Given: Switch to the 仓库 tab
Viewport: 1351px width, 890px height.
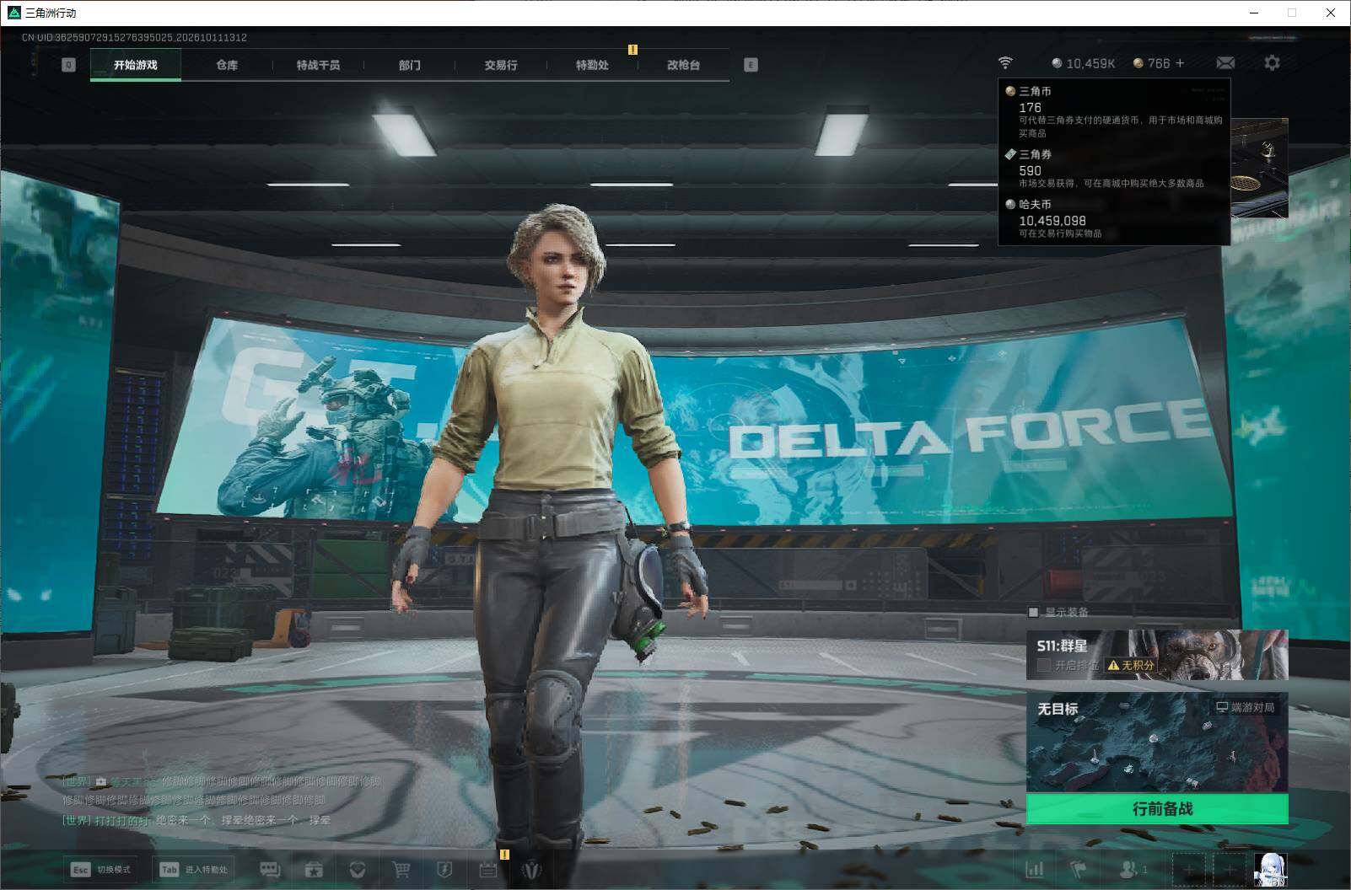Looking at the screenshot, I should click(227, 65).
